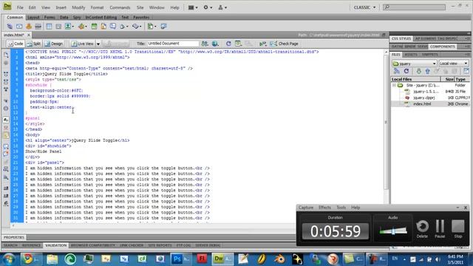Click the Hyperlink insert icon

click(10, 27)
